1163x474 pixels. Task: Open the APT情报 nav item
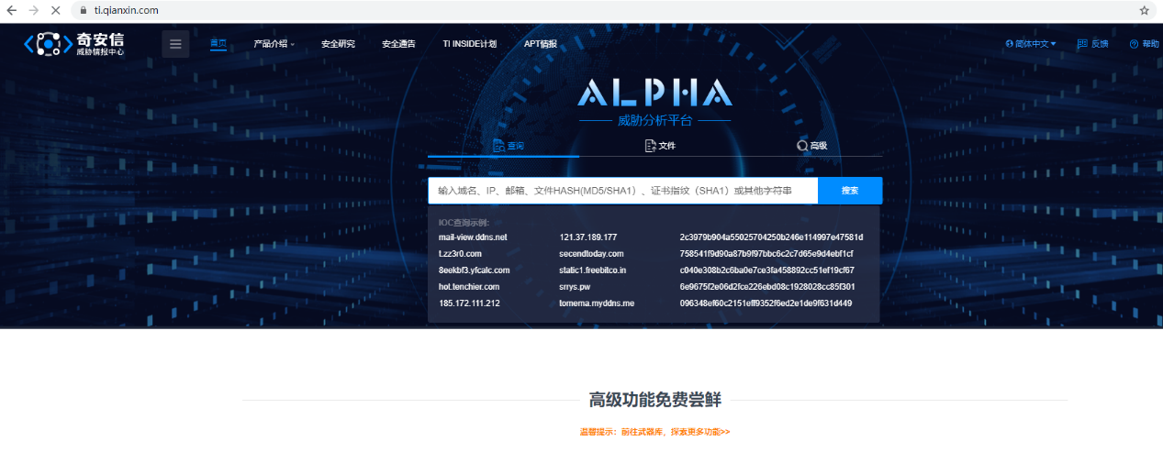pos(541,44)
